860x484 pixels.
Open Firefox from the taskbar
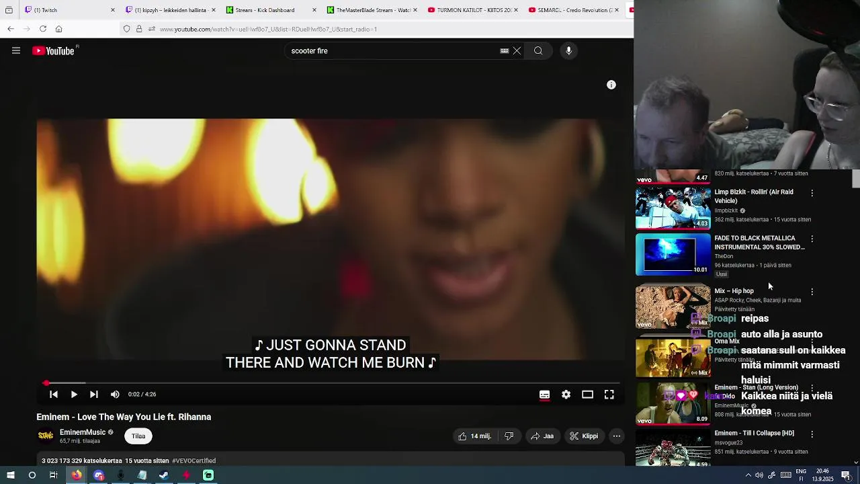pyautogui.click(x=77, y=475)
